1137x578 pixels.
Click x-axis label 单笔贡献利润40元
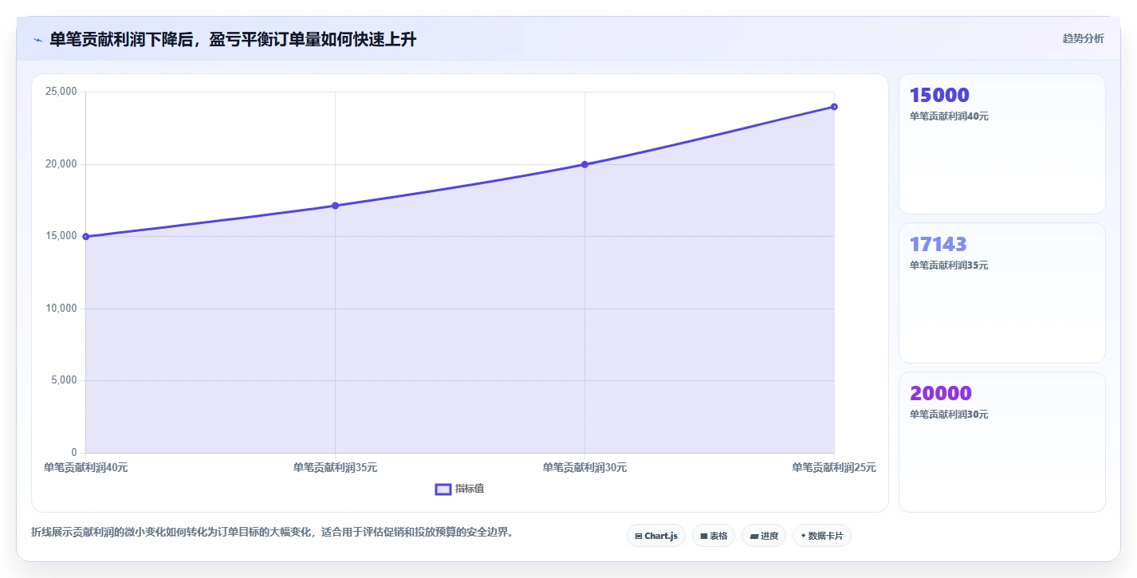point(85,468)
